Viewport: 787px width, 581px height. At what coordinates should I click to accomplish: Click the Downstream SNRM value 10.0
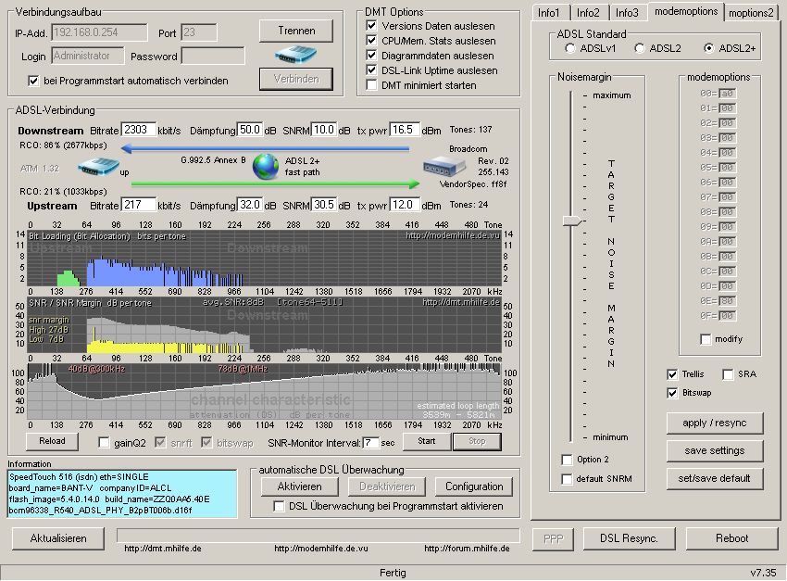pyautogui.click(x=324, y=130)
